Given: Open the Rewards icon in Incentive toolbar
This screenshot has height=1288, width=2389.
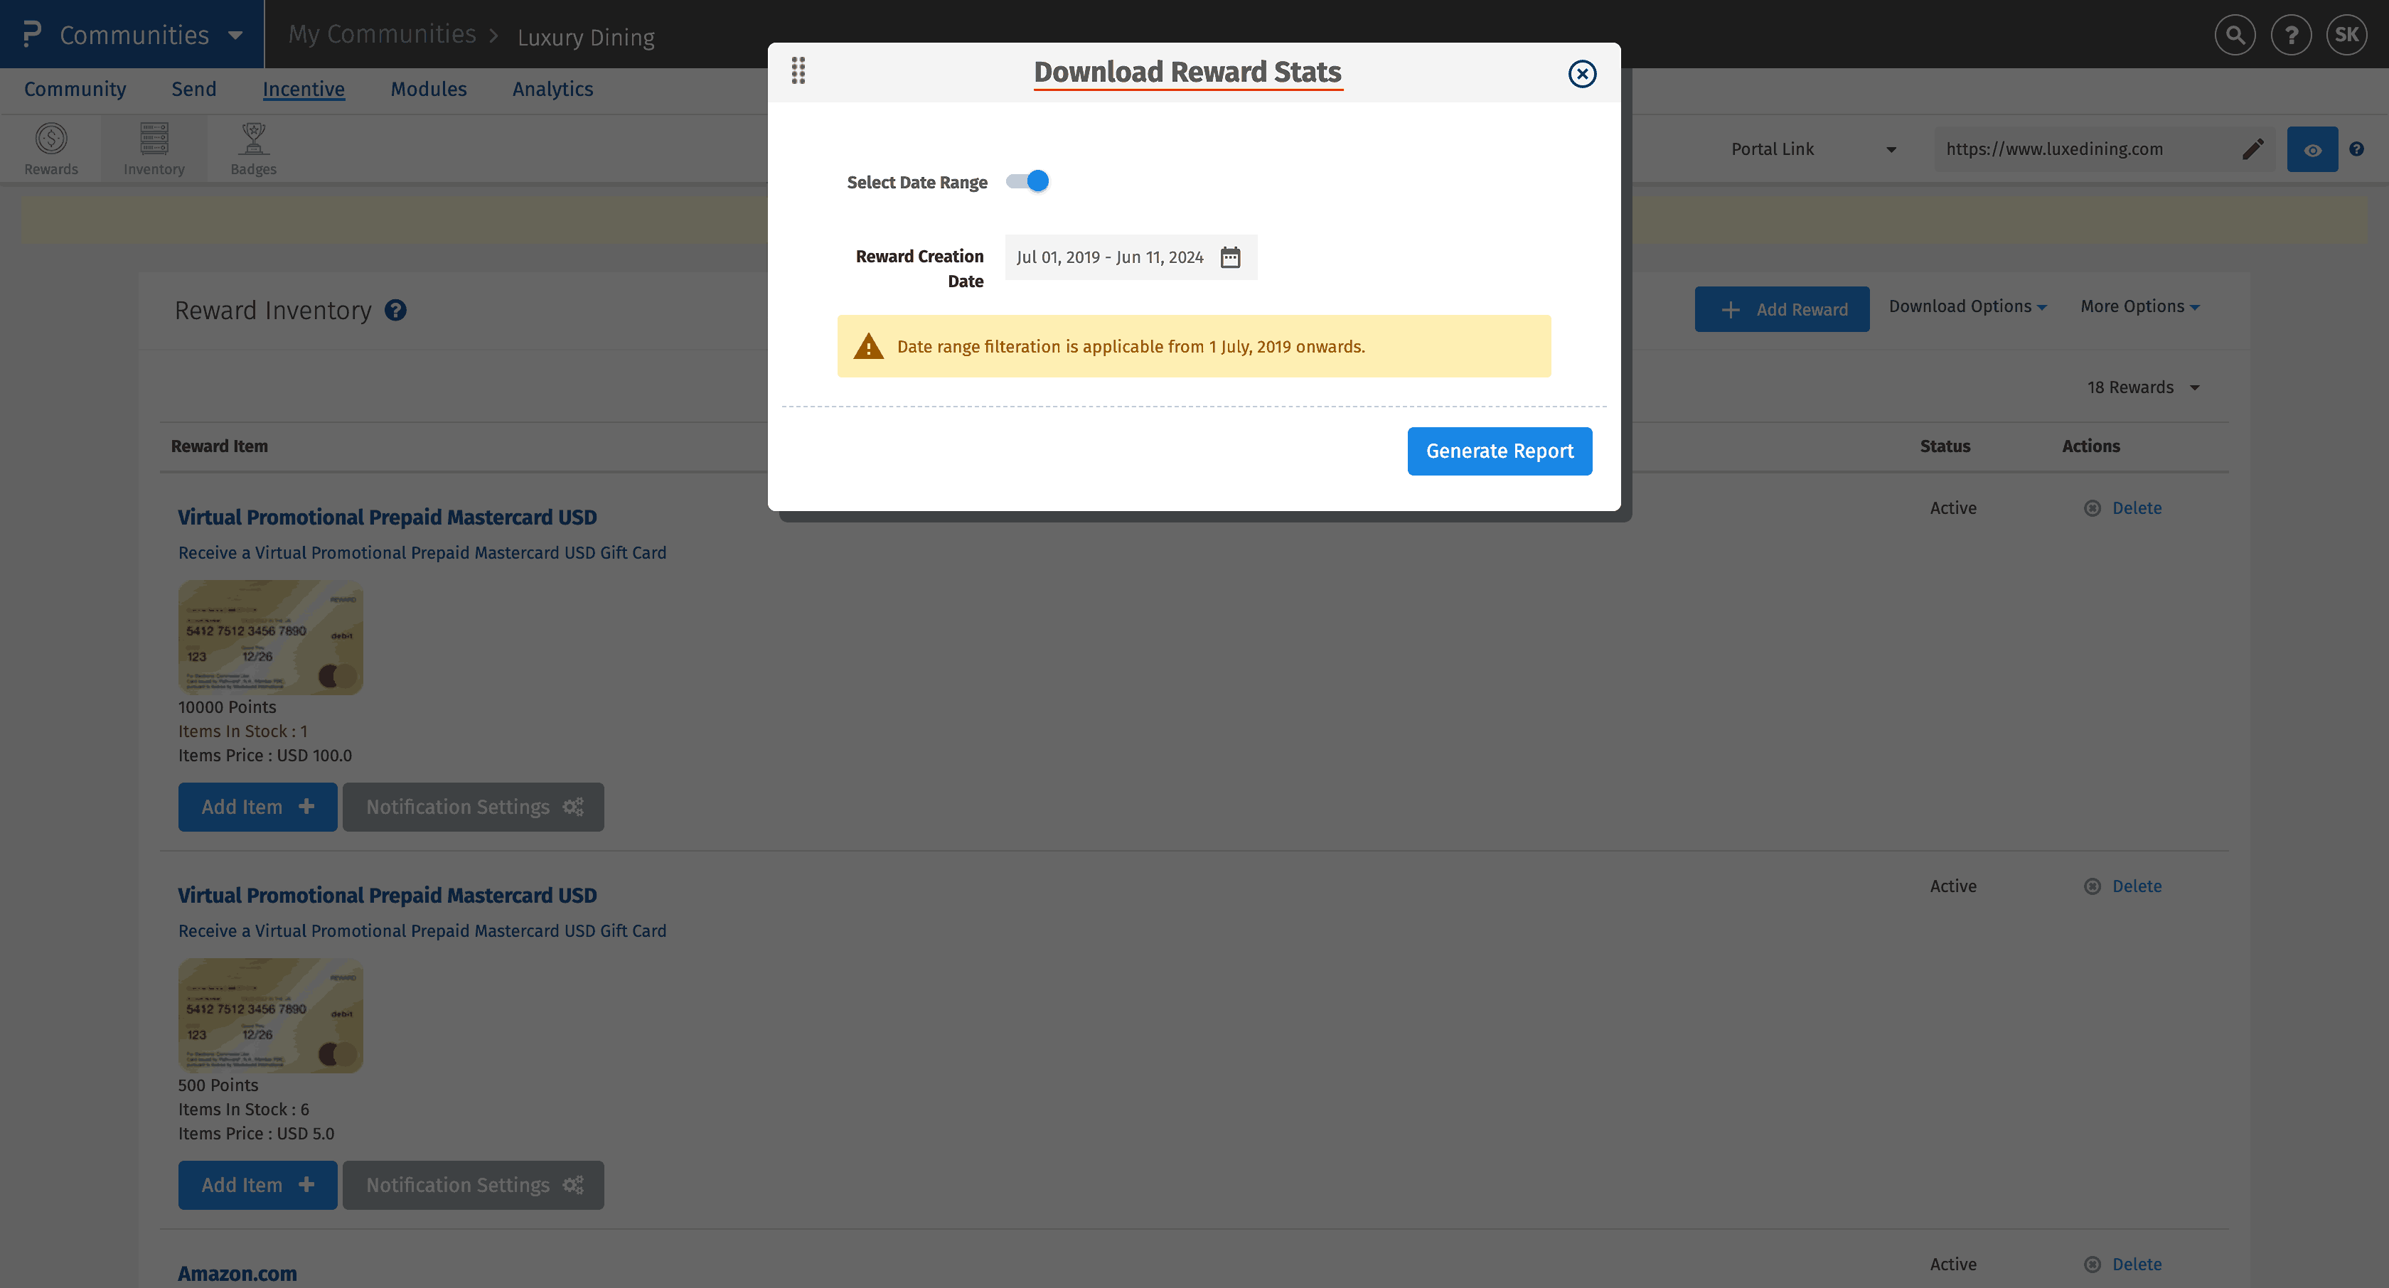Looking at the screenshot, I should (51, 147).
